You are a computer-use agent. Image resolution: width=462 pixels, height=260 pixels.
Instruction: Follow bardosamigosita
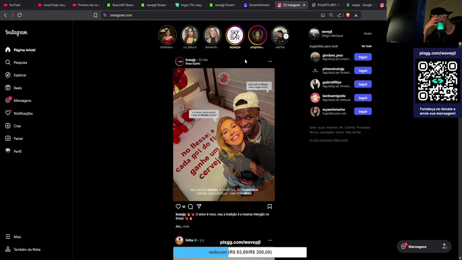click(363, 98)
